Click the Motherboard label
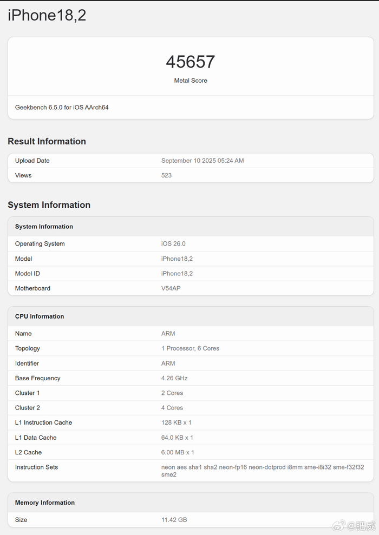 click(32, 288)
